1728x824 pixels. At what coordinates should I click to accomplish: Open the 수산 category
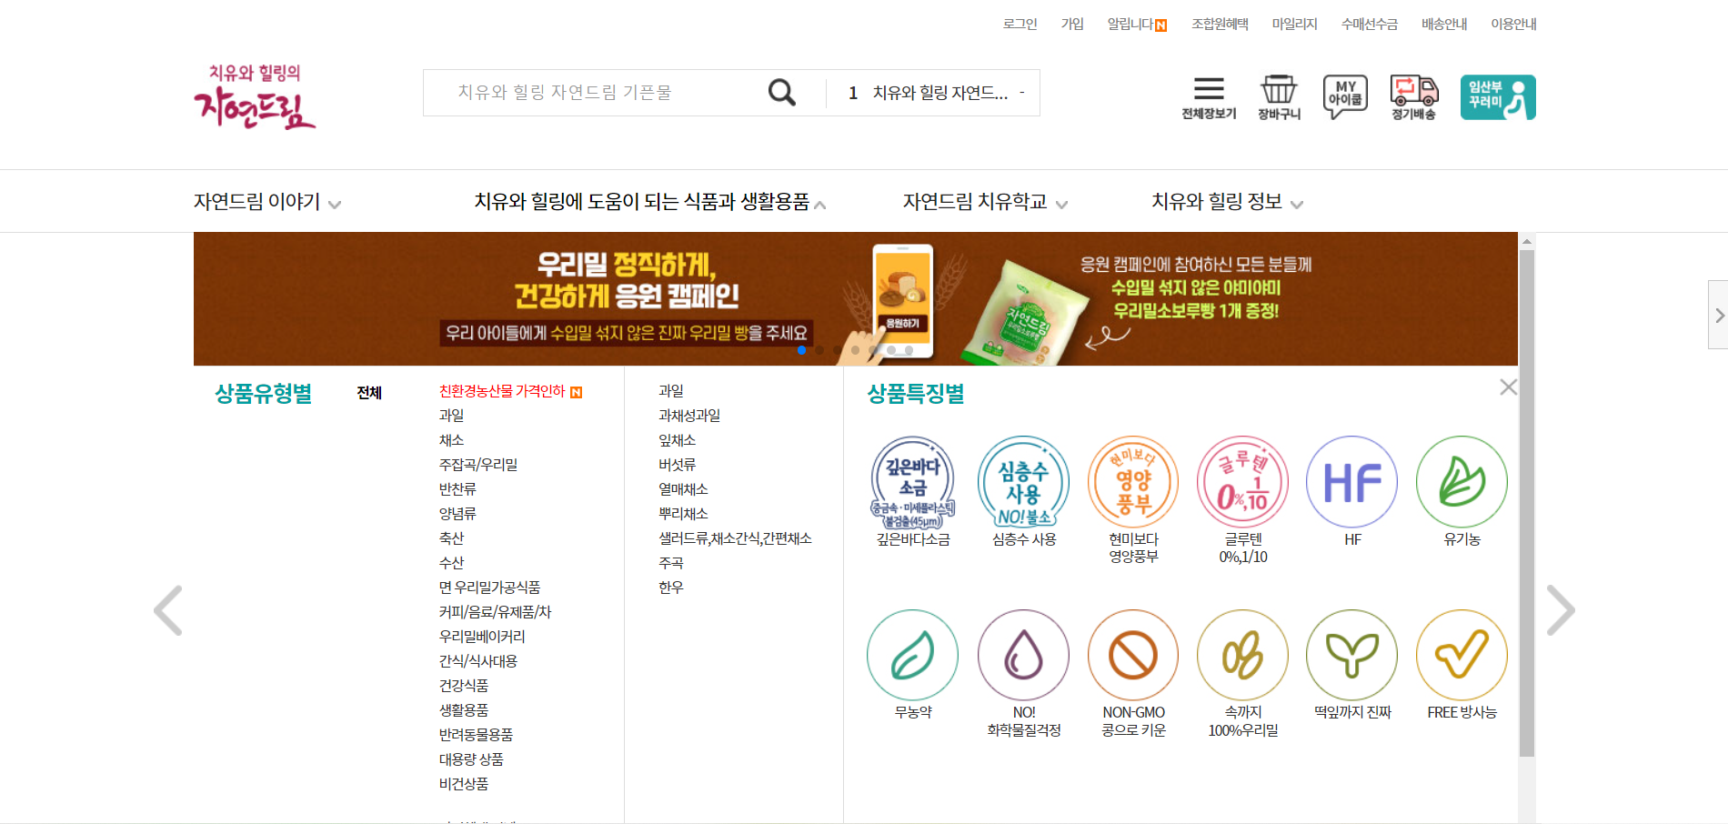[x=451, y=563]
